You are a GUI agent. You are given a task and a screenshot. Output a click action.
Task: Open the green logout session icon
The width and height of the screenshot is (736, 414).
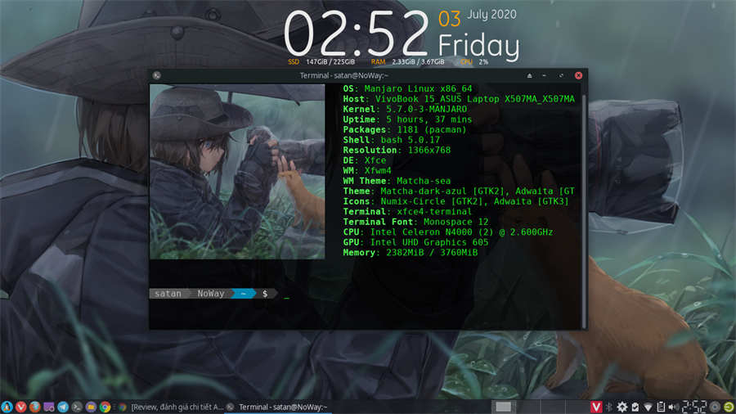(729, 407)
